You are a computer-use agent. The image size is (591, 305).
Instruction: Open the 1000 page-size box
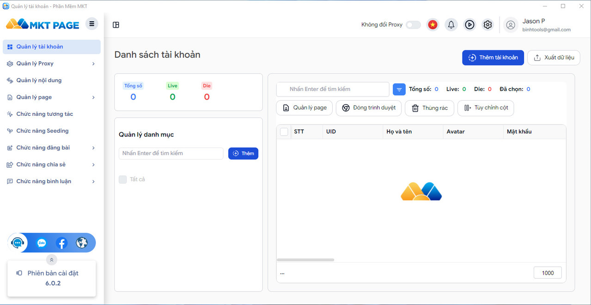548,273
